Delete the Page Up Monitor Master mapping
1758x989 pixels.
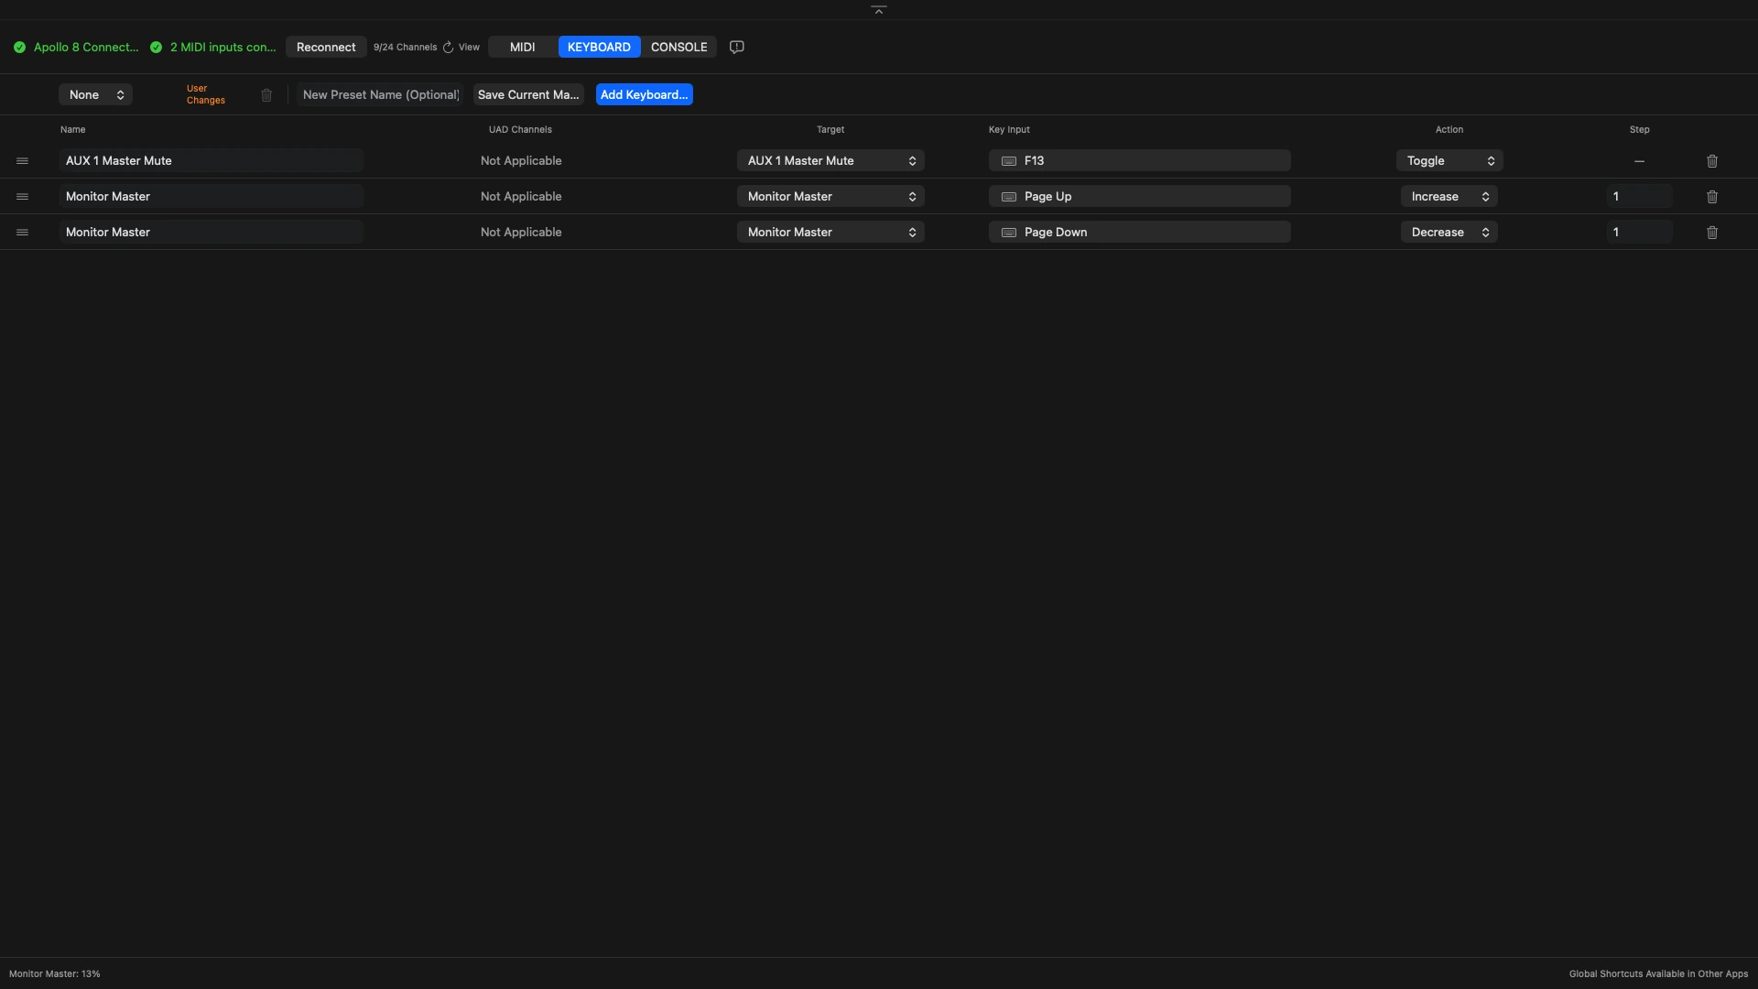pos(1712,197)
